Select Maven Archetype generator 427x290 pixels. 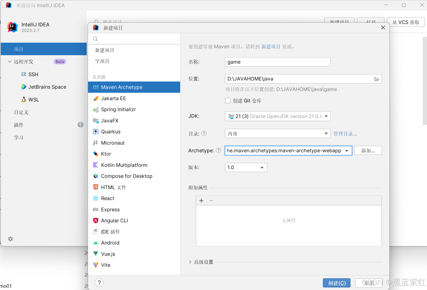click(x=134, y=87)
